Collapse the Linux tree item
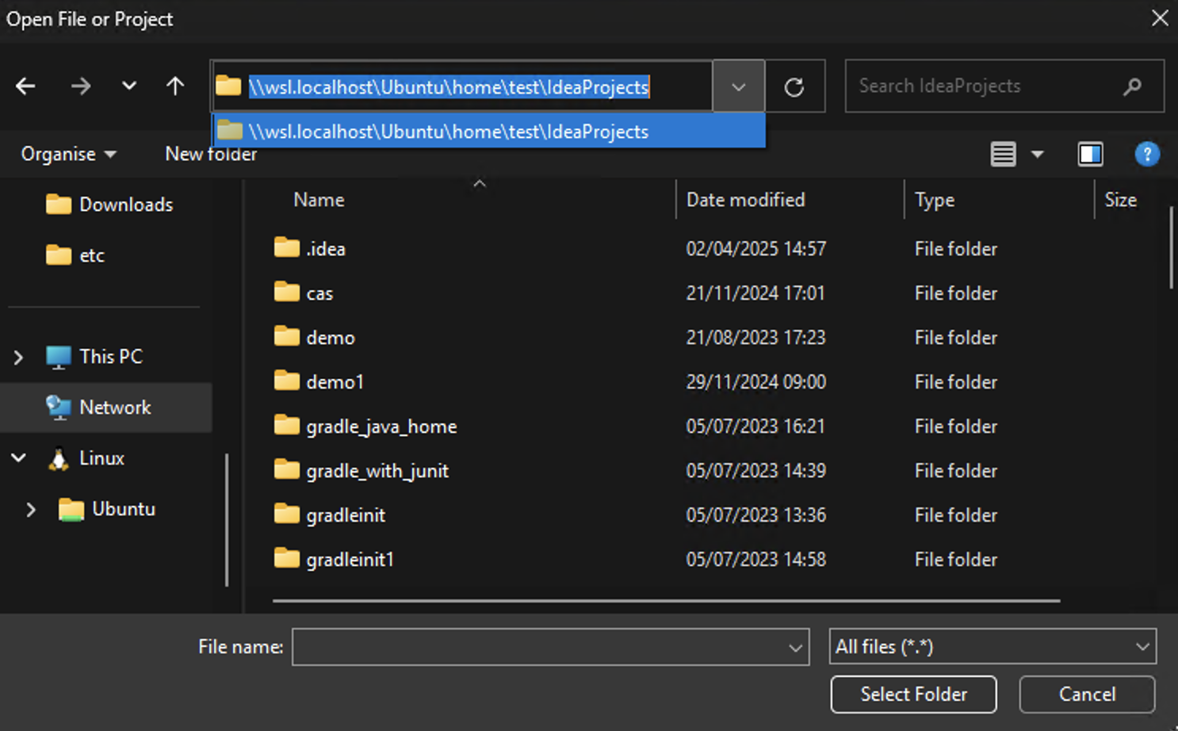The height and width of the screenshot is (731, 1178). (17, 458)
